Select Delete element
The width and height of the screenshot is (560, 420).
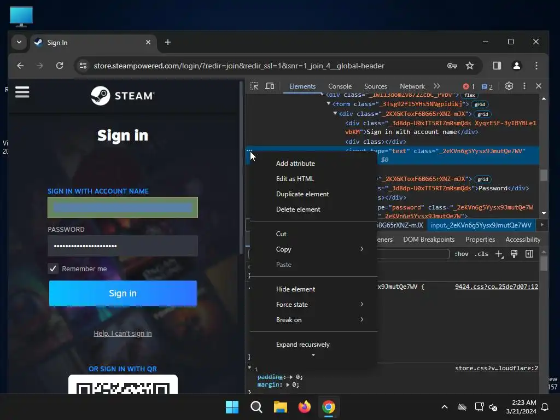[x=313, y=209]
